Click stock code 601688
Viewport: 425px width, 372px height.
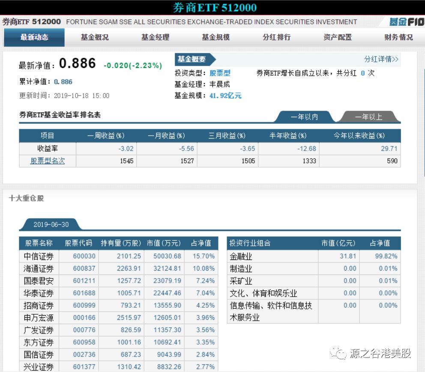[84, 293]
